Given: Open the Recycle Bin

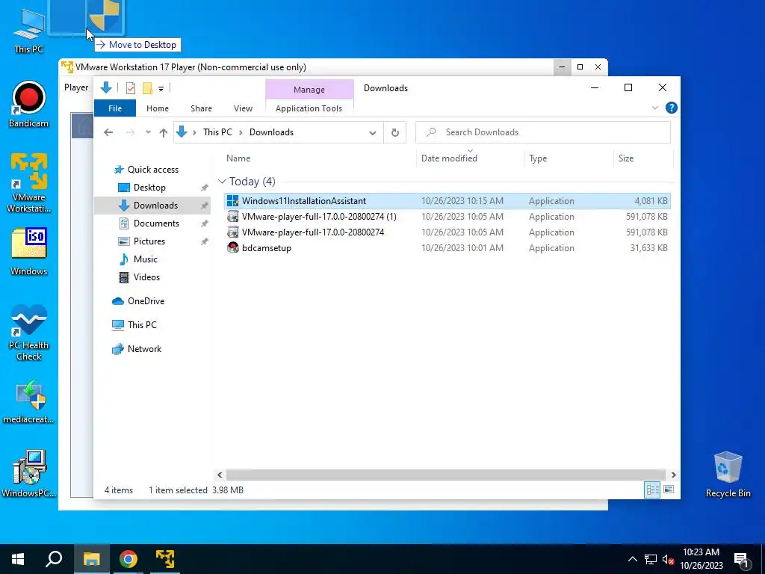Looking at the screenshot, I should pyautogui.click(x=728, y=475).
